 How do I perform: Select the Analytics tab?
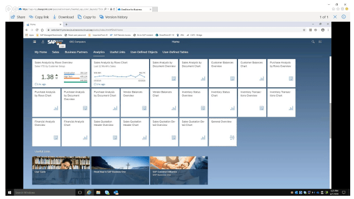tap(99, 52)
